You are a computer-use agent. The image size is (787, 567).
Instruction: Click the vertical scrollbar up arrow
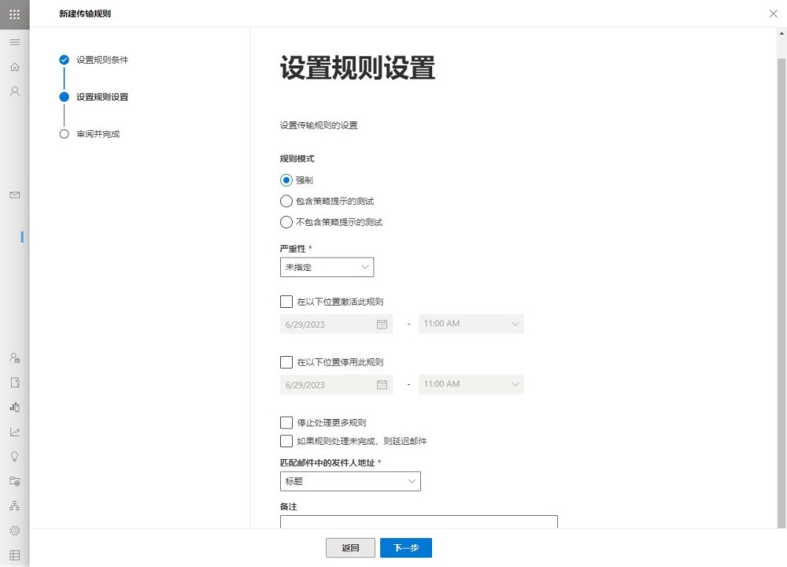point(781,34)
